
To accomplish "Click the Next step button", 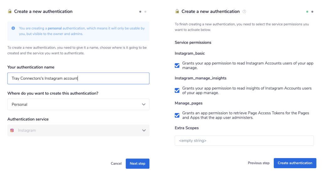I will (137, 163).
